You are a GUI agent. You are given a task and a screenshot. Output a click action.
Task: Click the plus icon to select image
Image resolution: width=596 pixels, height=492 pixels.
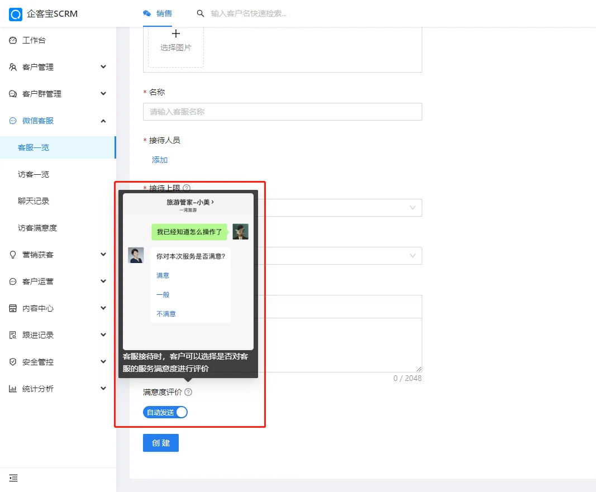click(x=175, y=34)
